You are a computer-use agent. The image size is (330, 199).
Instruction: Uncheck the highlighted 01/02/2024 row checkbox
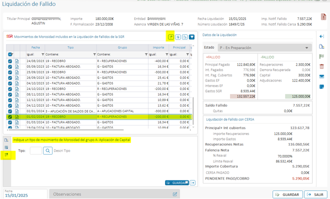(x=10, y=116)
